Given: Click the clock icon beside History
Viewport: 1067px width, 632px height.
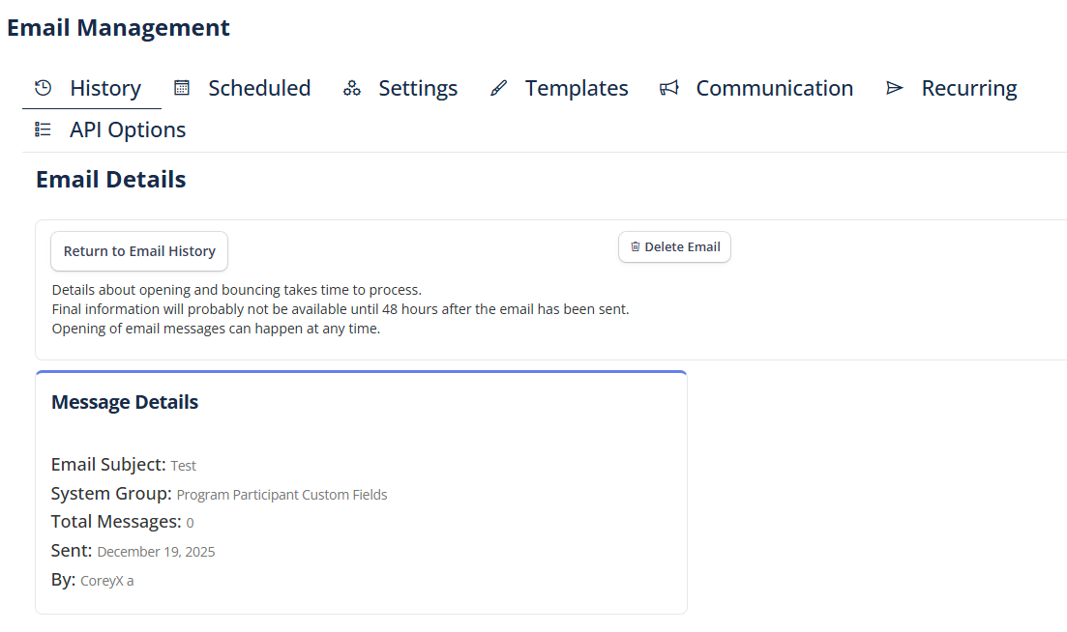Looking at the screenshot, I should coord(43,88).
